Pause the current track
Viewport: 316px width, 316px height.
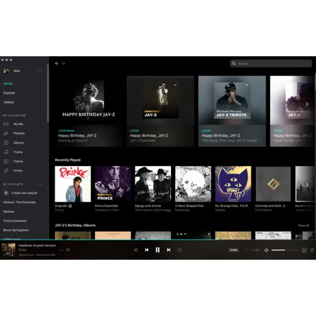158,250
